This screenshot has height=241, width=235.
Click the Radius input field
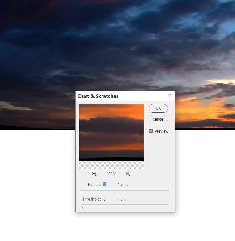click(x=109, y=185)
